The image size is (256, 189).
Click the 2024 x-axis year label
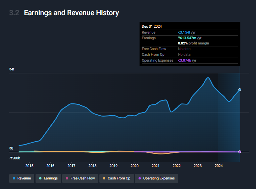point(218,166)
